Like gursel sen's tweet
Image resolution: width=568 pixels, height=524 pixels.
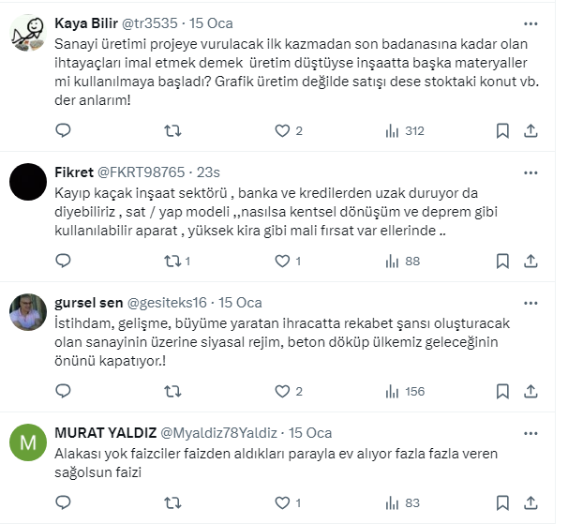pyautogui.click(x=282, y=392)
